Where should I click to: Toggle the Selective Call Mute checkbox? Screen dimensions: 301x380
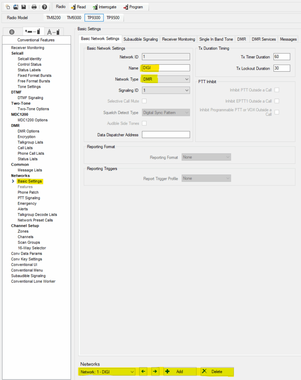pyautogui.click(x=144, y=101)
